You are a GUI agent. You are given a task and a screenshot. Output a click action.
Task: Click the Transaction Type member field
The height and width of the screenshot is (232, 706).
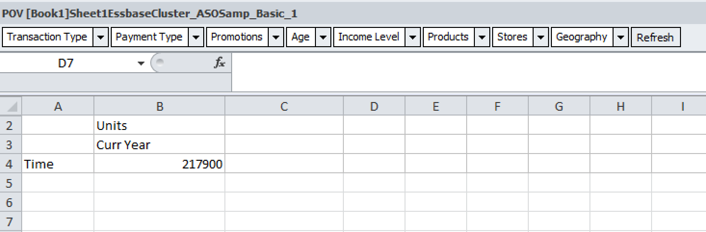pos(47,37)
